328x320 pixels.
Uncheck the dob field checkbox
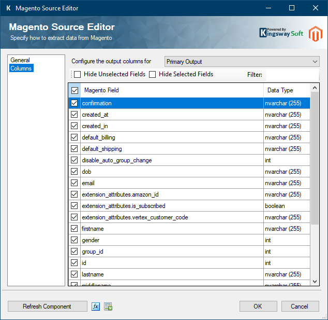pyautogui.click(x=74, y=172)
